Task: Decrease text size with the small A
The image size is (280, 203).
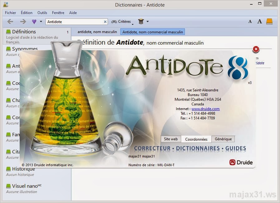Action: [250, 22]
